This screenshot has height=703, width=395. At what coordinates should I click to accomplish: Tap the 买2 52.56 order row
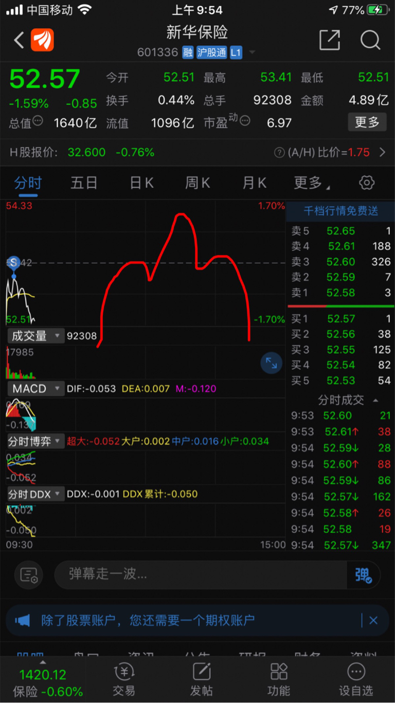[340, 334]
